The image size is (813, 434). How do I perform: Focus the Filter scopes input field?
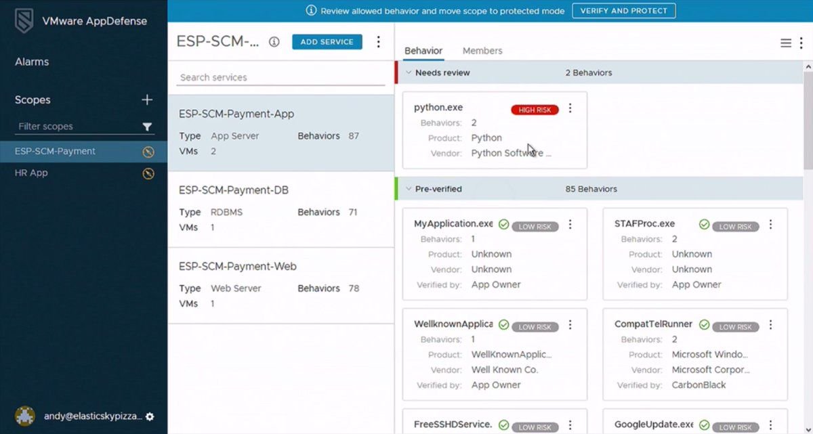pyautogui.click(x=77, y=127)
